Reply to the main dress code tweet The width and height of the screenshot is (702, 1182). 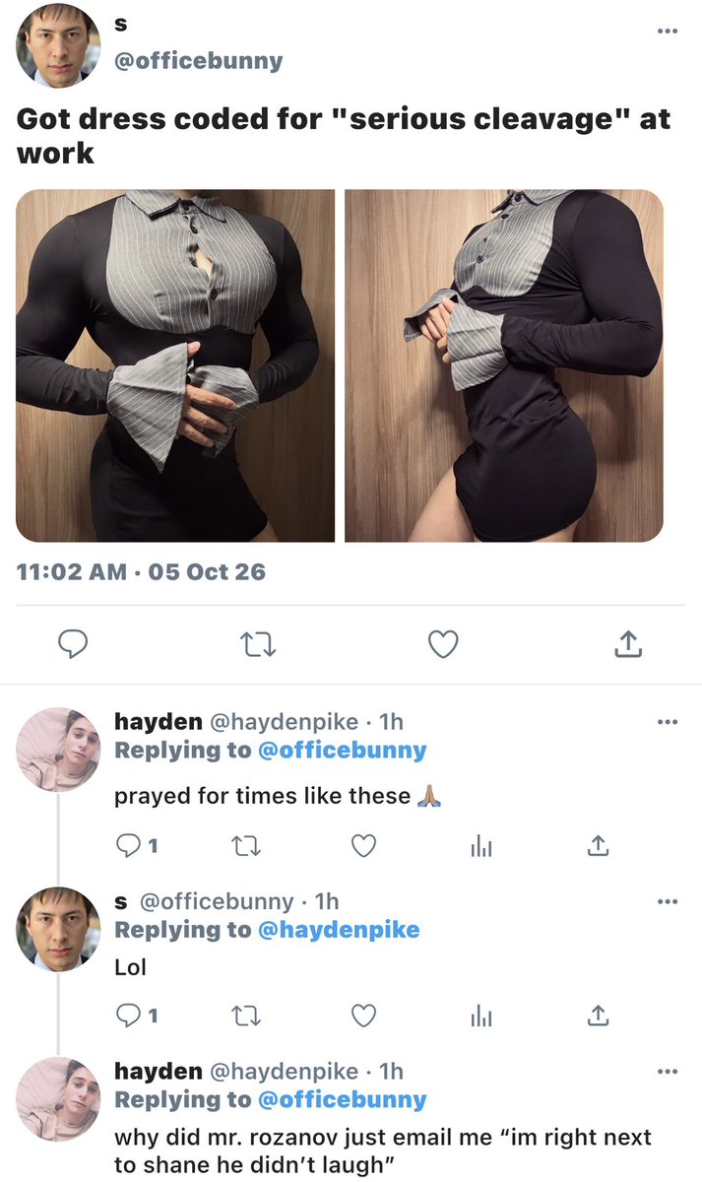[72, 644]
